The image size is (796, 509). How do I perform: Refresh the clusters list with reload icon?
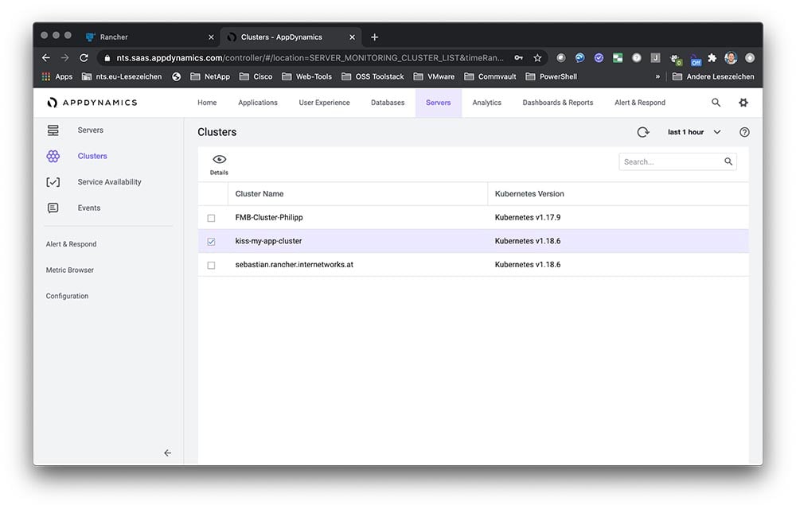pyautogui.click(x=643, y=132)
